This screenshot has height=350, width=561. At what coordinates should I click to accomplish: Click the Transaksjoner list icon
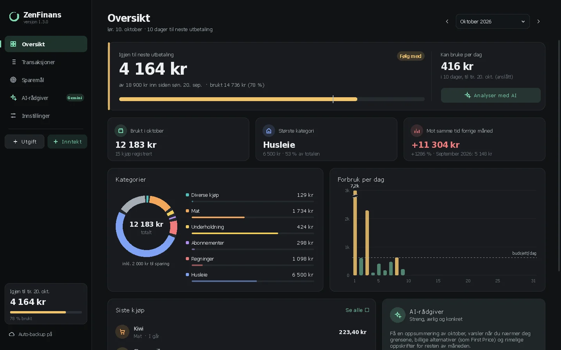14,62
